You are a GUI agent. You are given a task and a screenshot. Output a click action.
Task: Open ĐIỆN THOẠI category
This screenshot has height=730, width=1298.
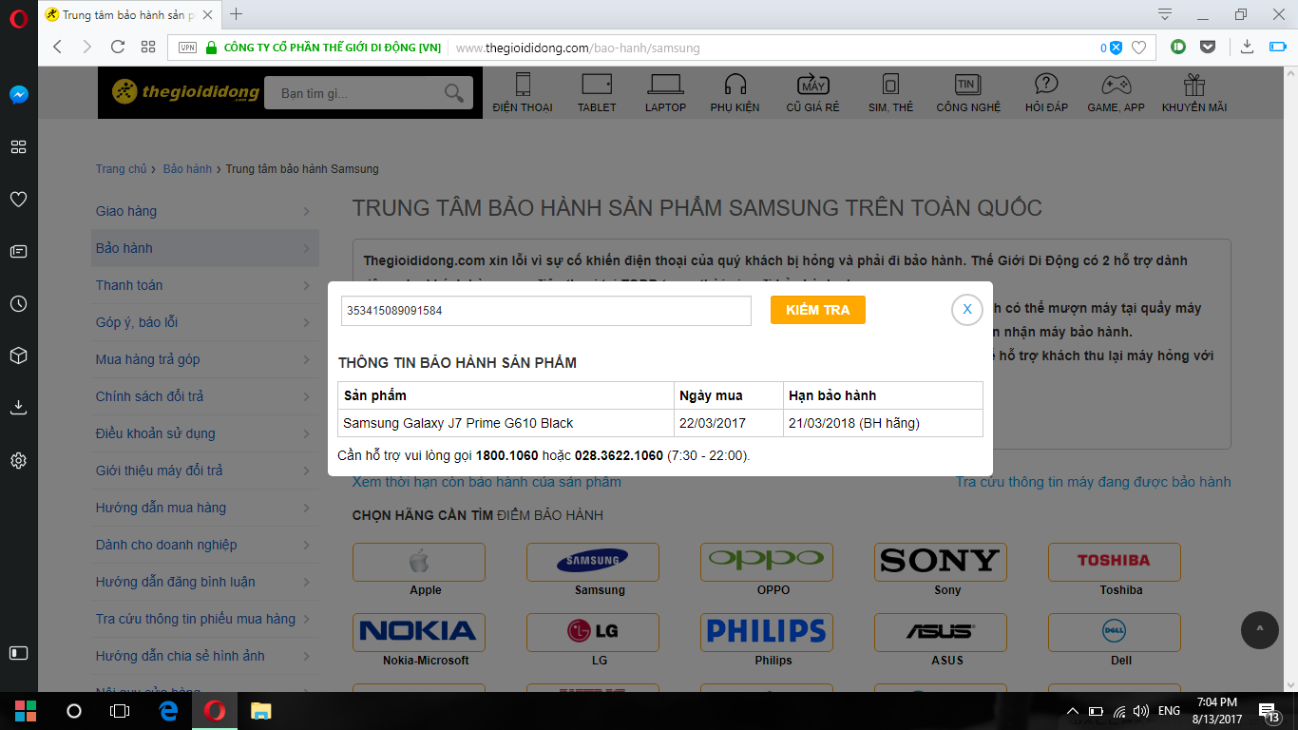(x=523, y=93)
